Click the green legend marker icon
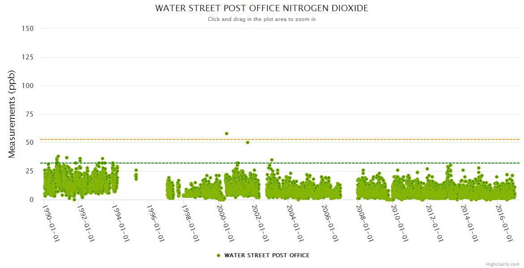 [219, 255]
